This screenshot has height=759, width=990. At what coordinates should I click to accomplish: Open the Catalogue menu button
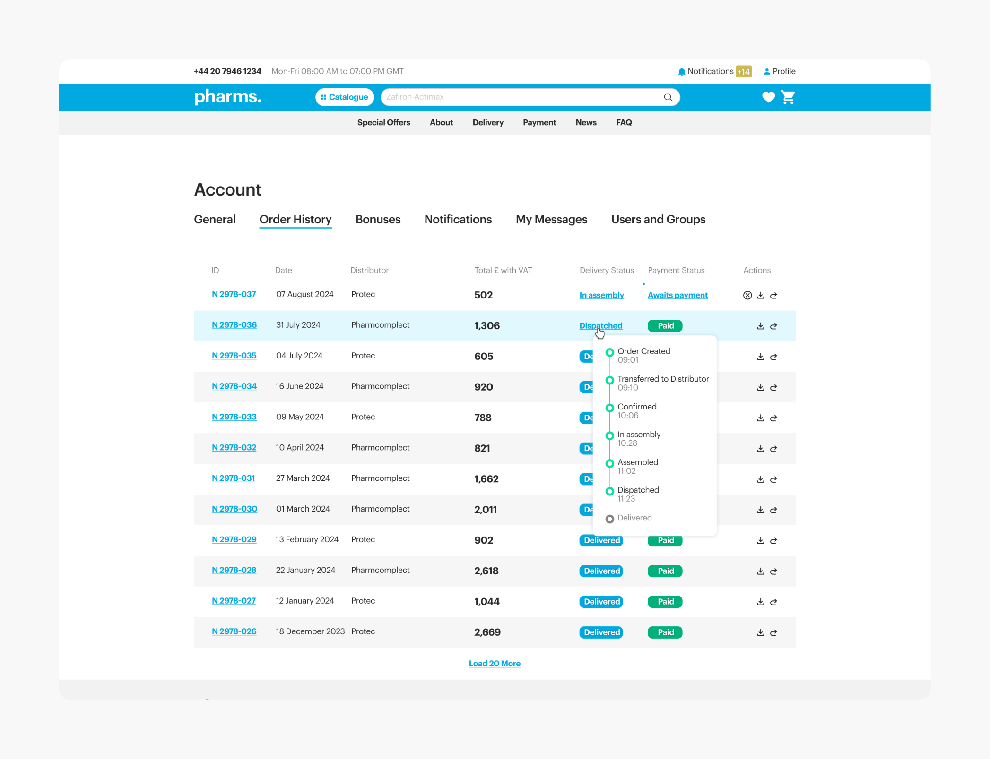(x=345, y=97)
